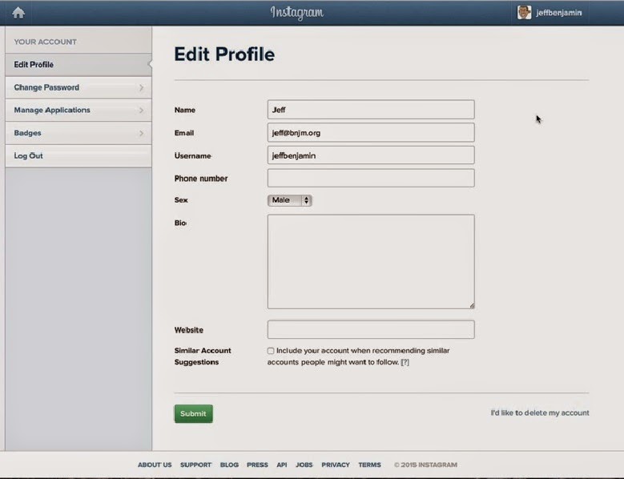Screen dimensions: 624x479
Task: Open Jobs footer link
Action: pyautogui.click(x=304, y=465)
